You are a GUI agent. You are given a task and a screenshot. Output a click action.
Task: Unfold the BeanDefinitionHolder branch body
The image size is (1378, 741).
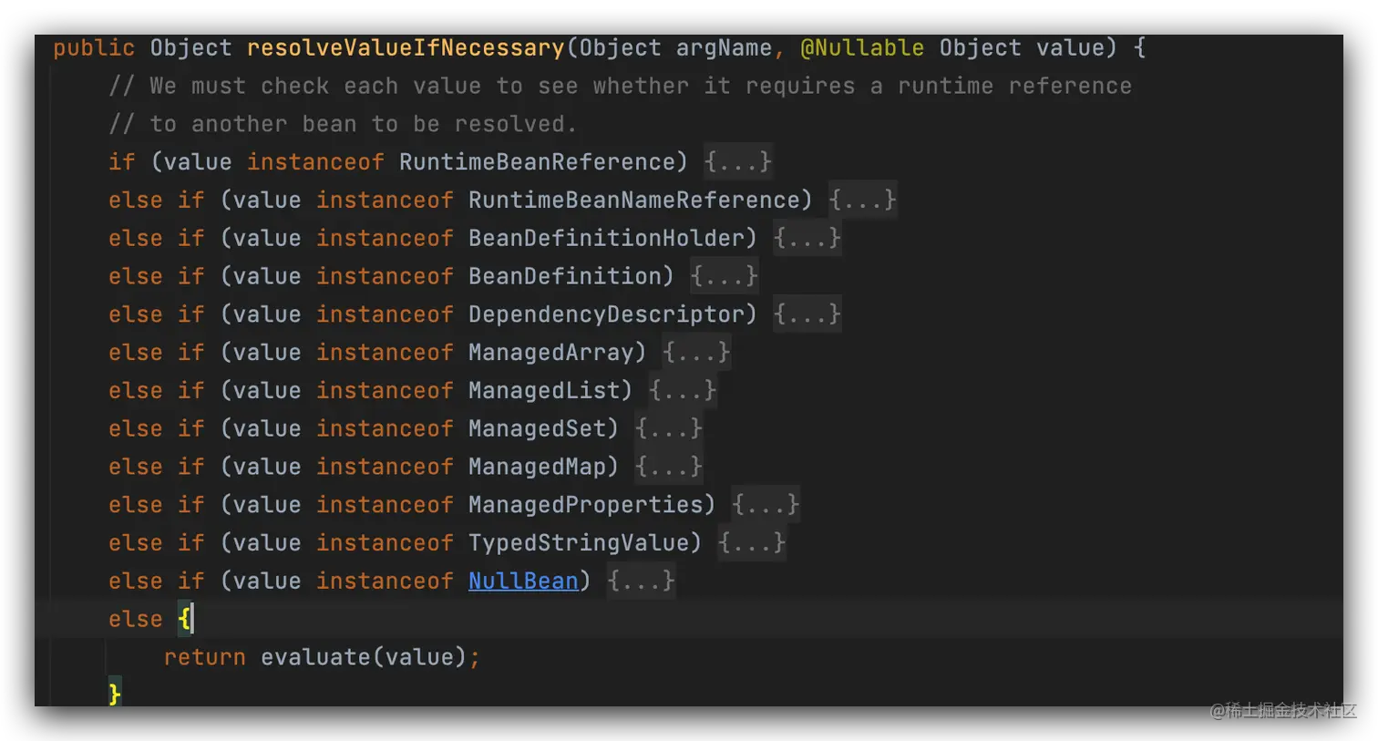(807, 239)
